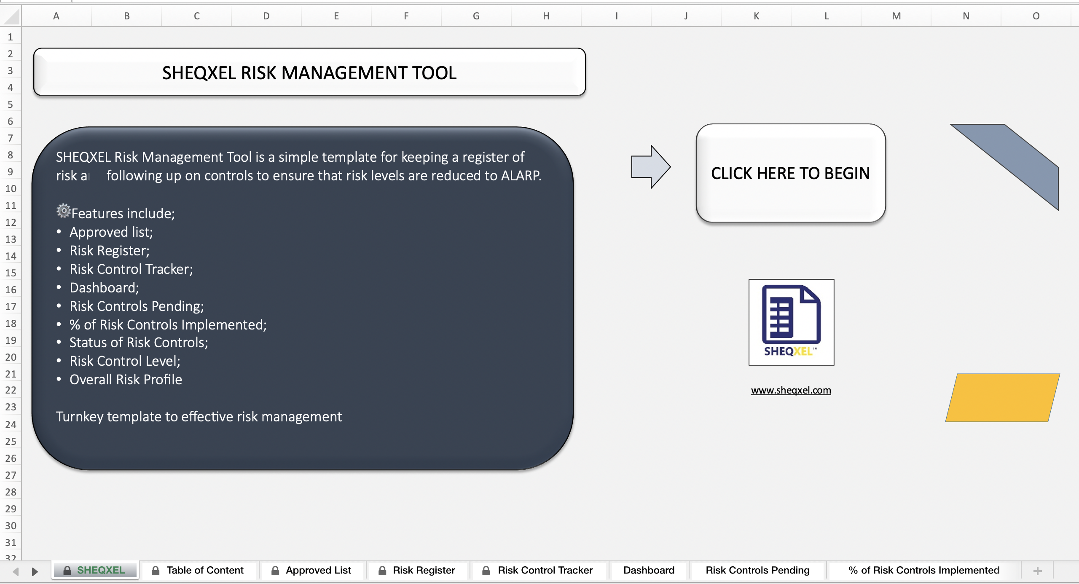The height and width of the screenshot is (584, 1079).
Task: Open the Approved List sheet tab
Action: [312, 570]
